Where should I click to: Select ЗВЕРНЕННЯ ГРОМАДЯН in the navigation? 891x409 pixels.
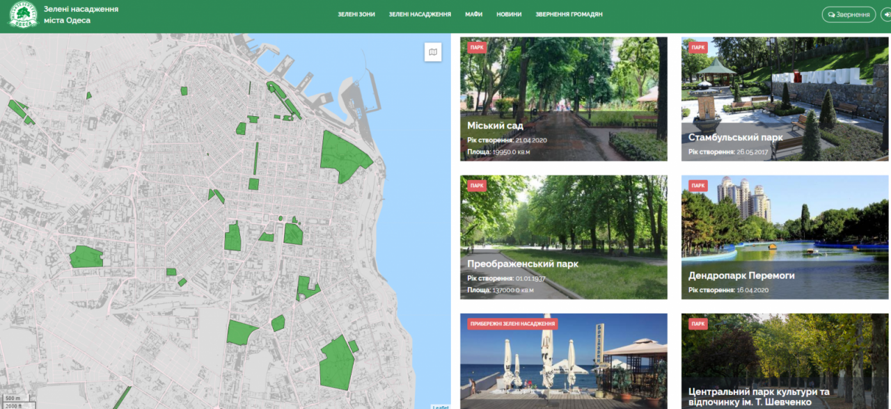569,15
